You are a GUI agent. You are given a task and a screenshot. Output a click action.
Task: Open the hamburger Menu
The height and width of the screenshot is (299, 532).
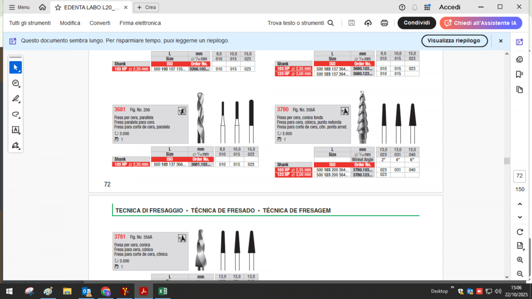pos(20,7)
